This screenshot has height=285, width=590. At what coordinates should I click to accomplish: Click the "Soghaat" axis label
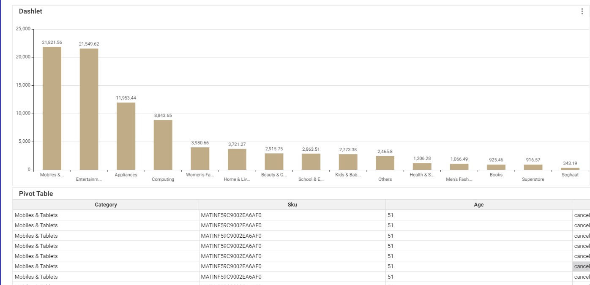point(570,175)
